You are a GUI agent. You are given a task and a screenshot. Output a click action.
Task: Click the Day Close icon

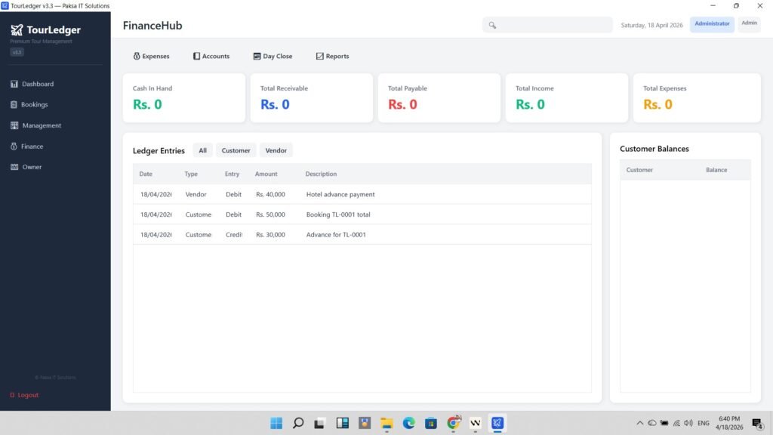[272, 55]
